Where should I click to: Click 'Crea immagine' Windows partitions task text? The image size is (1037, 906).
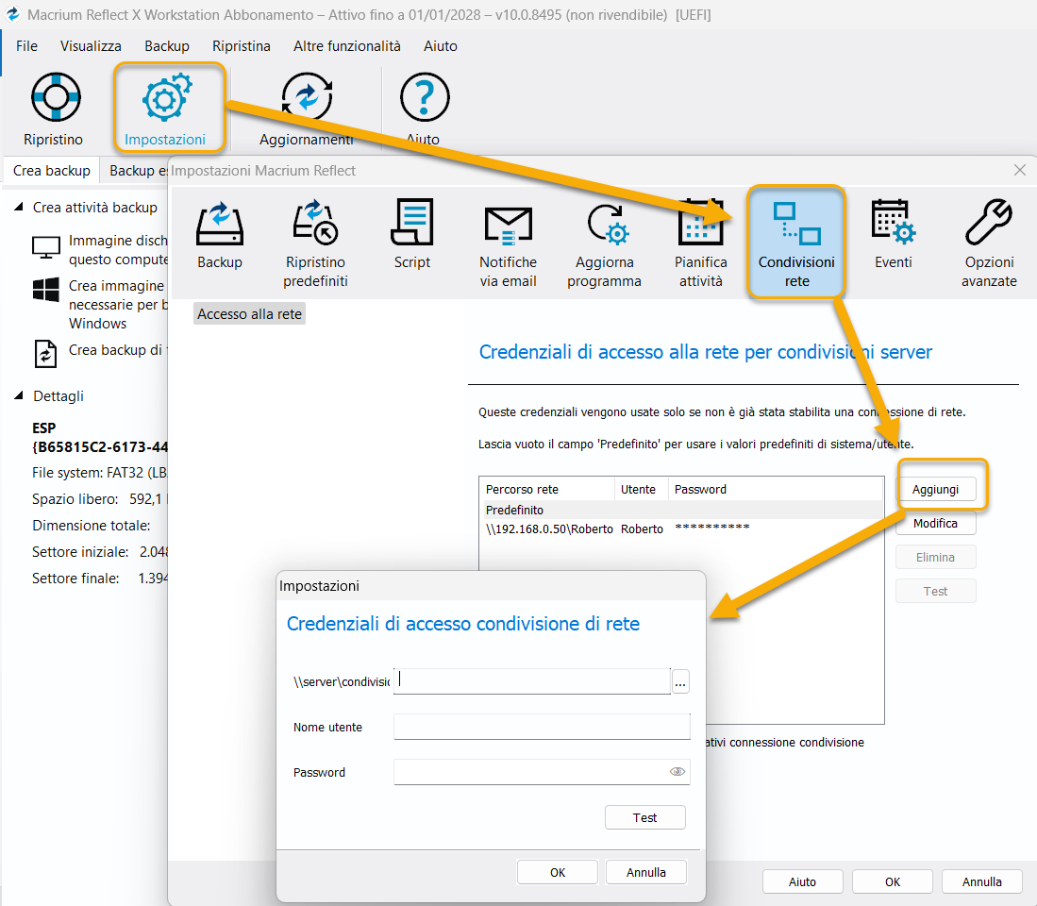pos(118,304)
